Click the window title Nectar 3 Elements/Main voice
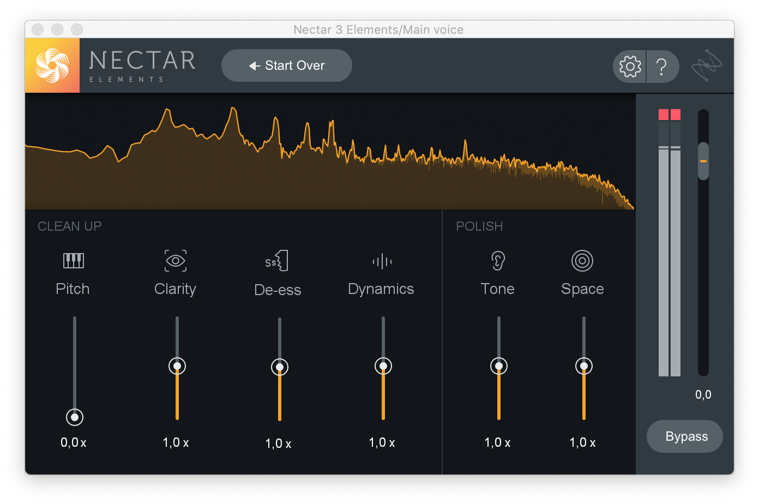 coord(378,29)
